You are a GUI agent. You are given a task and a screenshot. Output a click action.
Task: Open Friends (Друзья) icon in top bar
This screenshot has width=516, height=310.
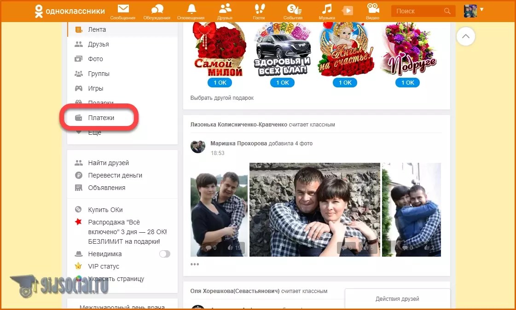pos(225,10)
